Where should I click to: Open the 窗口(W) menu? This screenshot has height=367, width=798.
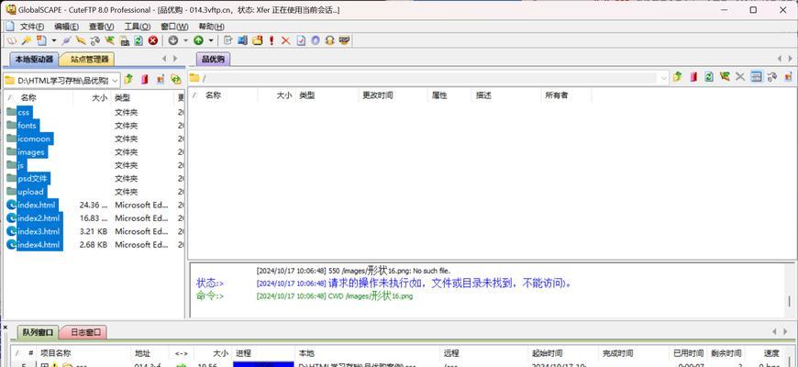174,27
